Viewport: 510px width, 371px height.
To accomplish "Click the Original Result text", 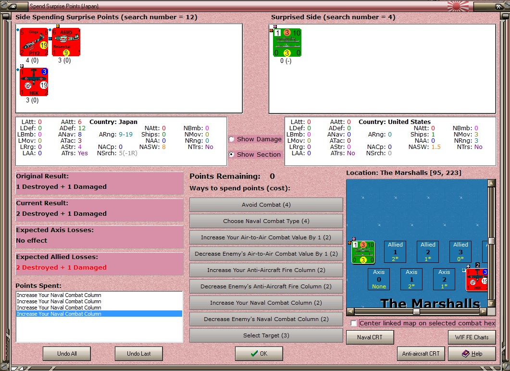I will (x=62, y=186).
